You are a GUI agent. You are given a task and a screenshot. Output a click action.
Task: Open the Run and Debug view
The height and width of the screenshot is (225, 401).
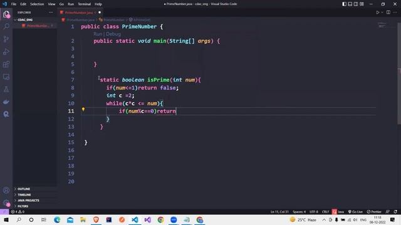tap(6, 51)
